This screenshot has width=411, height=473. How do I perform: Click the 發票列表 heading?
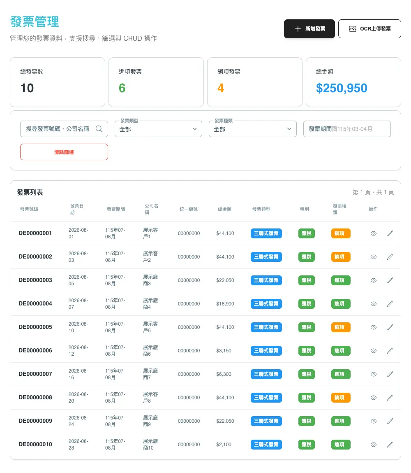coord(30,192)
